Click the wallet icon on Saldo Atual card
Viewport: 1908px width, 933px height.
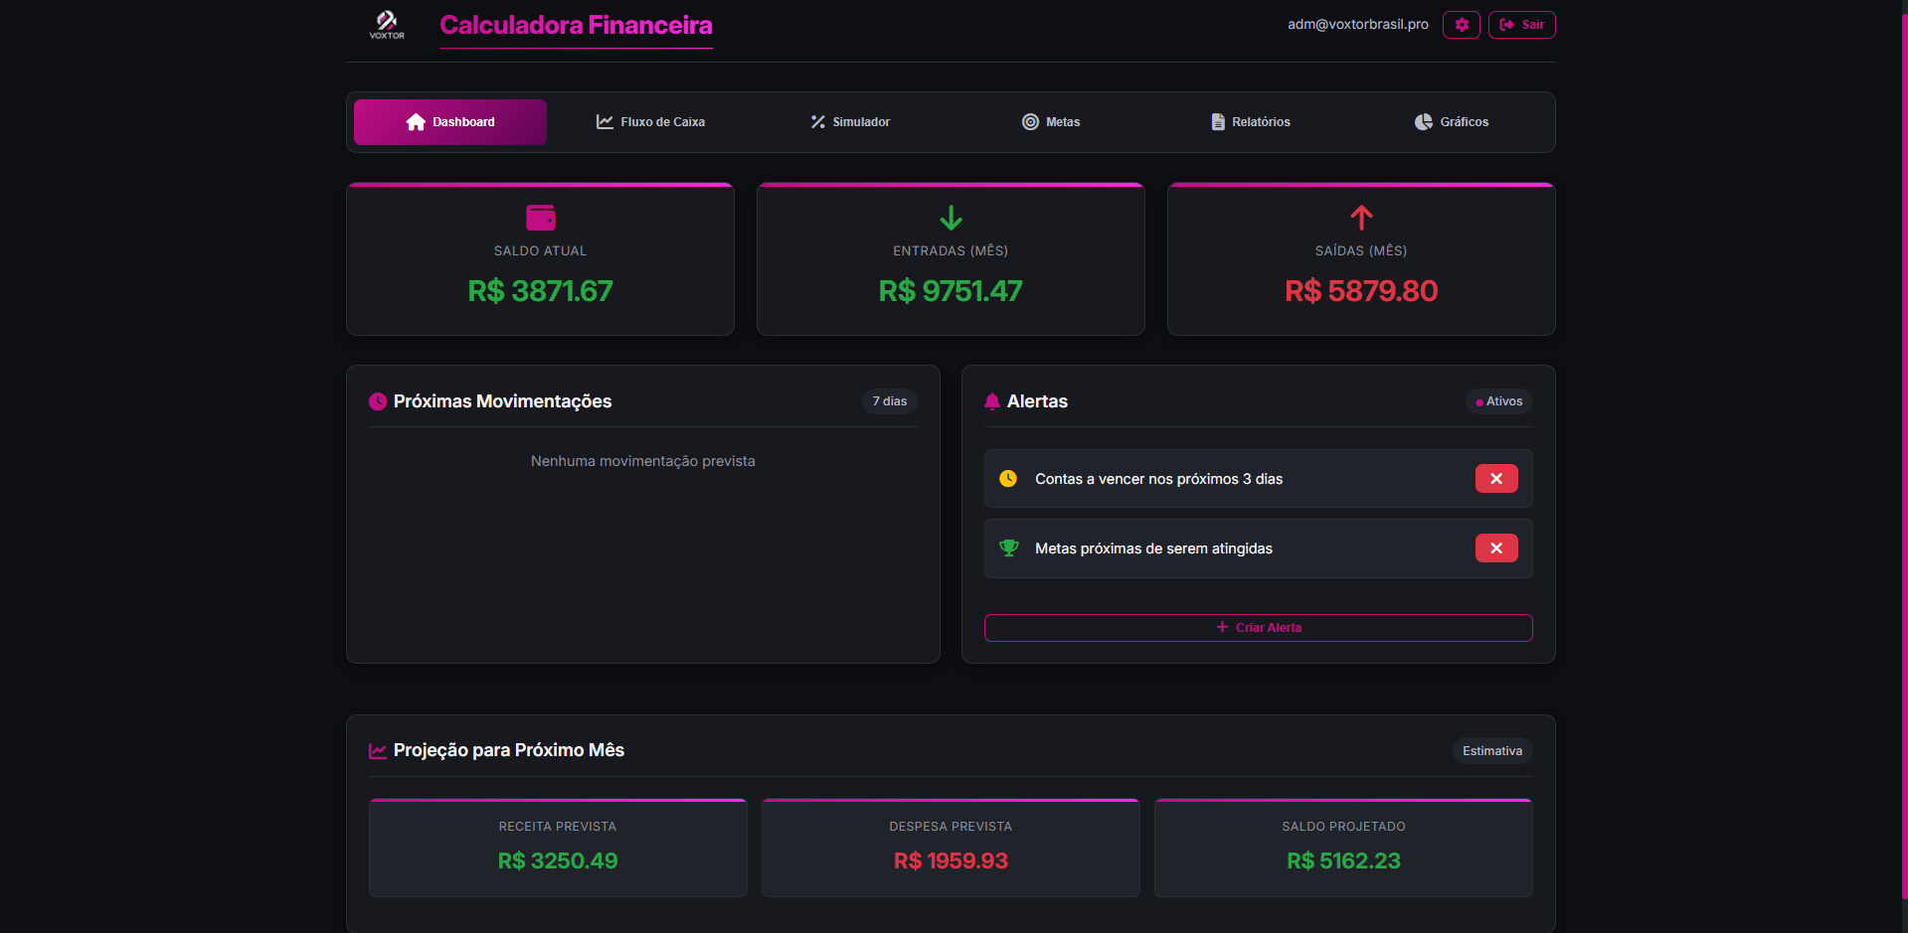(x=540, y=217)
